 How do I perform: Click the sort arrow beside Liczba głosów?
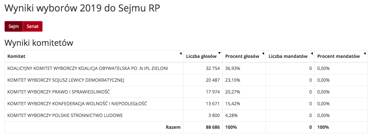(x=219, y=53)
